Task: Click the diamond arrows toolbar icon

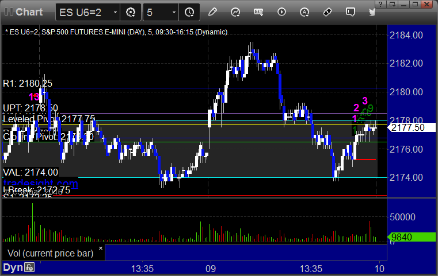Action: [327, 12]
